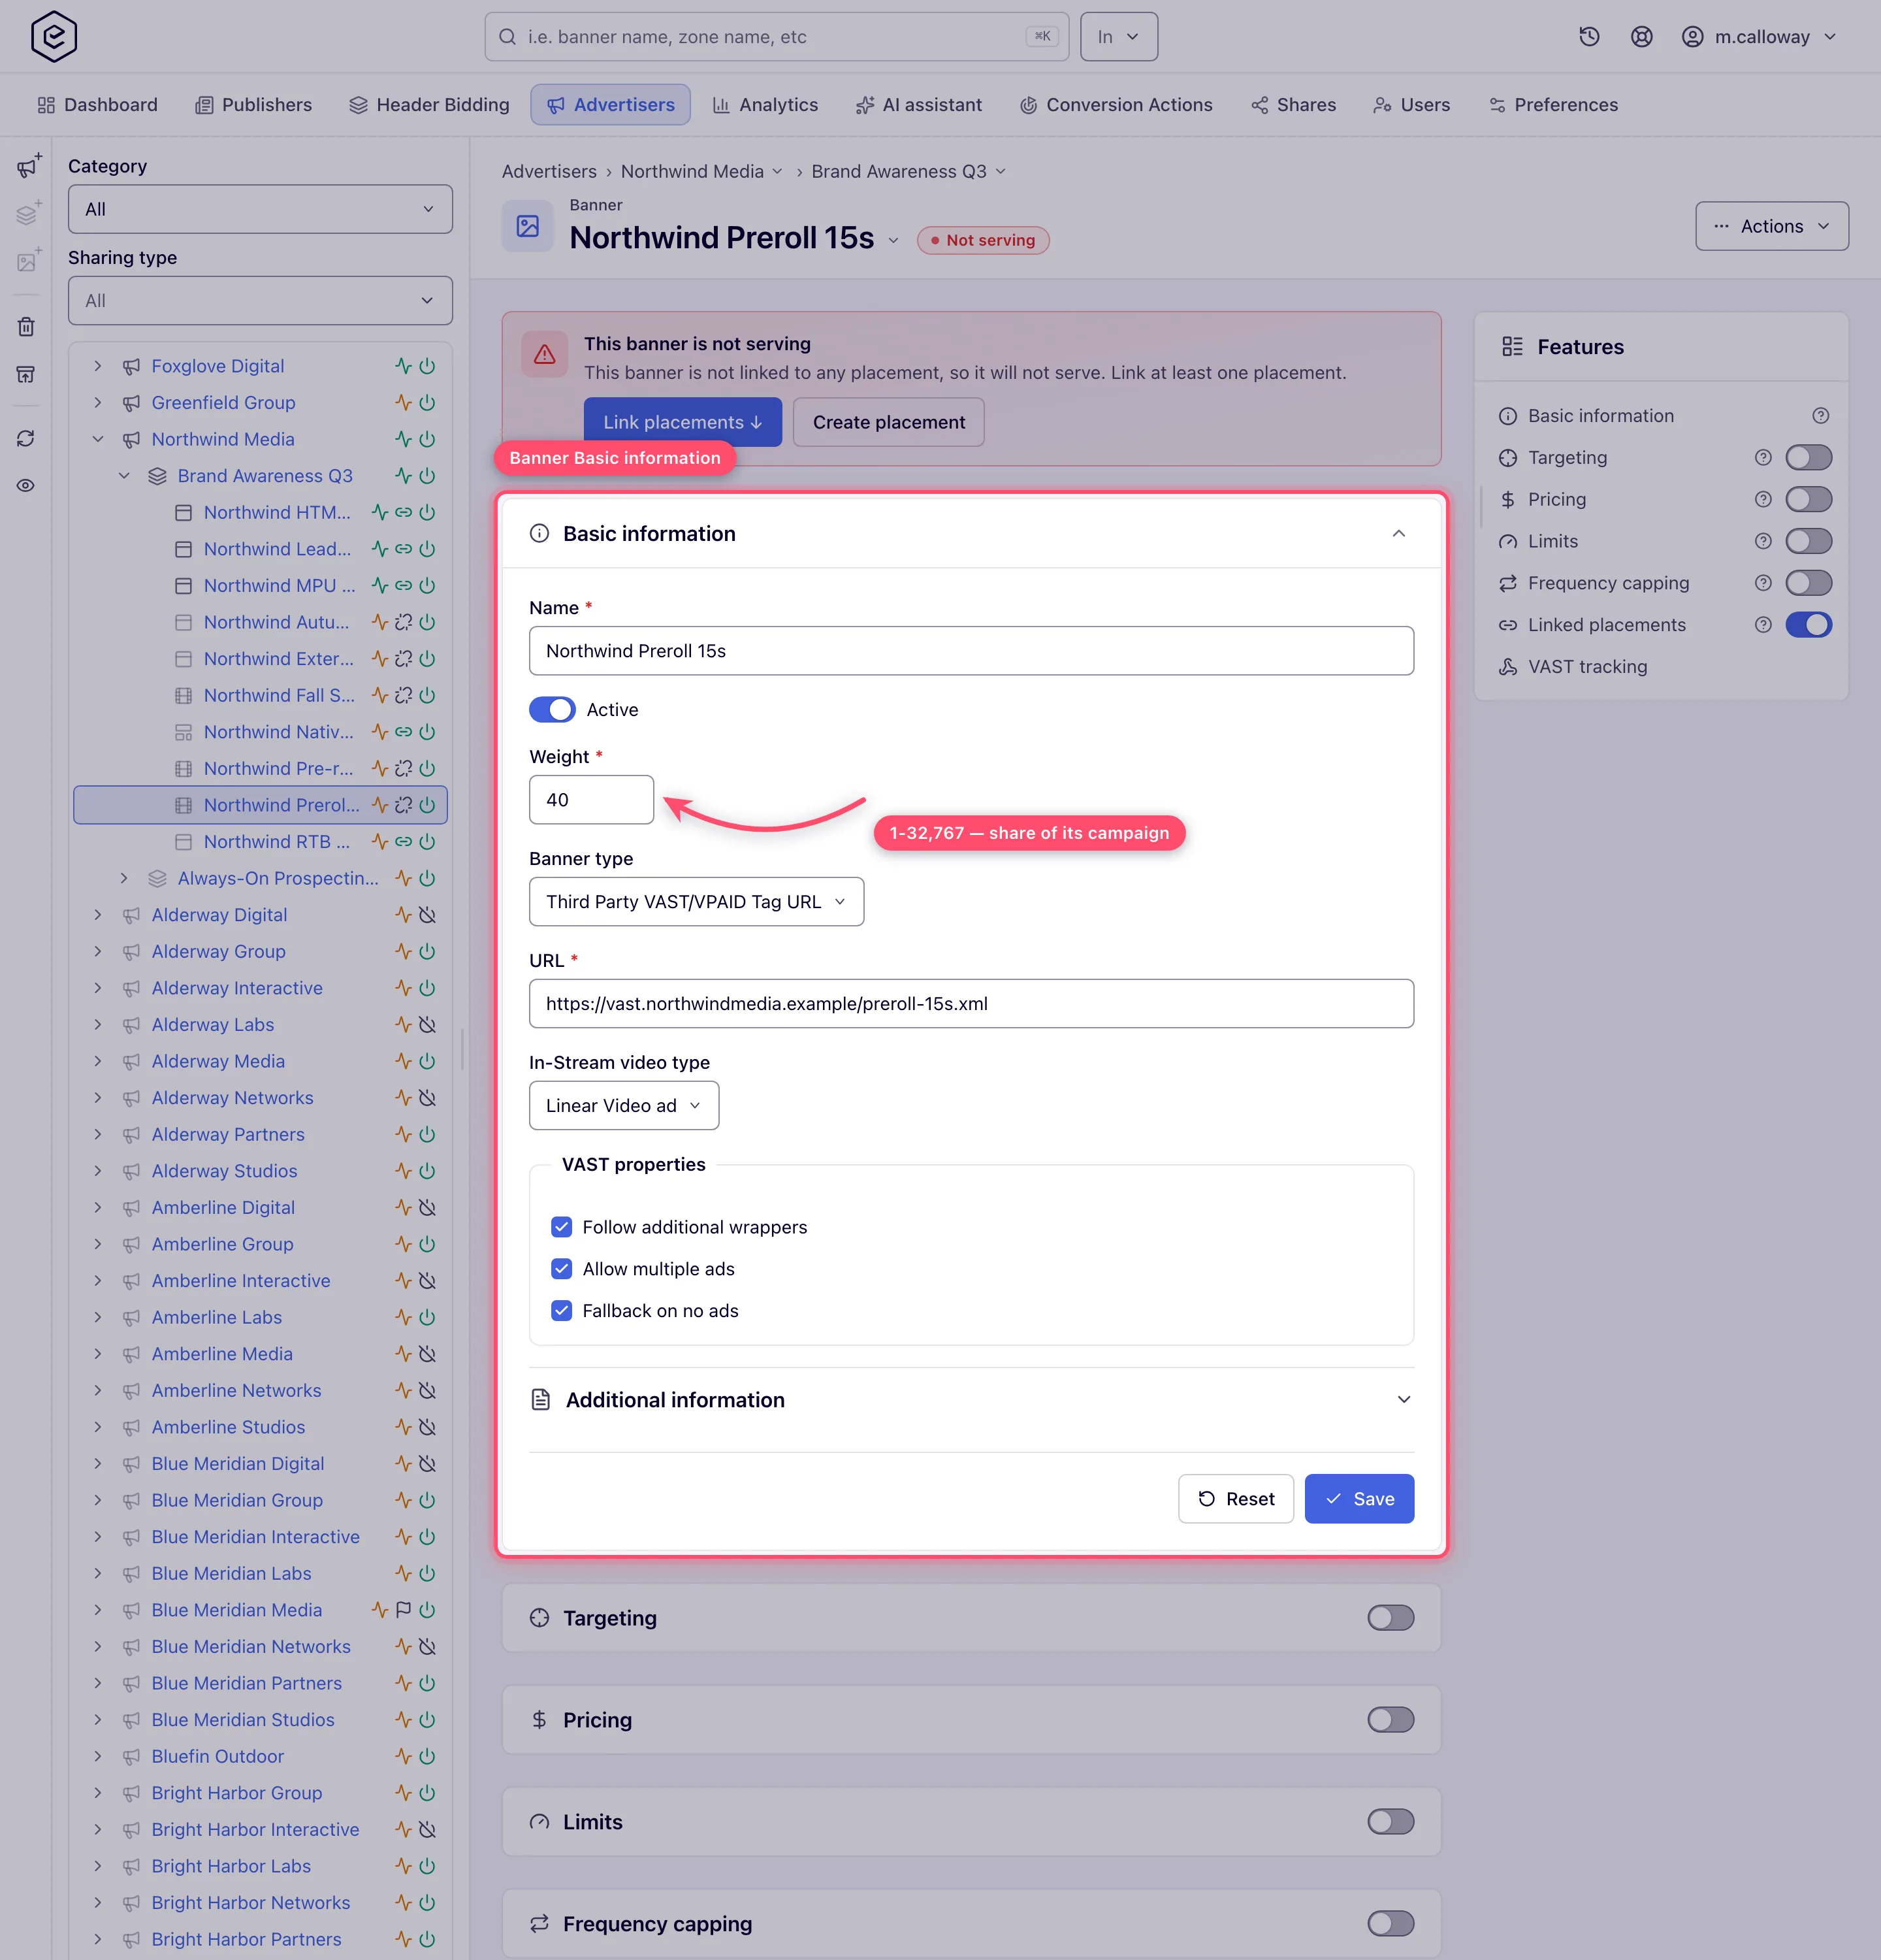The width and height of the screenshot is (1881, 1960).
Task: Click the help lifebuoy icon
Action: point(1641,37)
